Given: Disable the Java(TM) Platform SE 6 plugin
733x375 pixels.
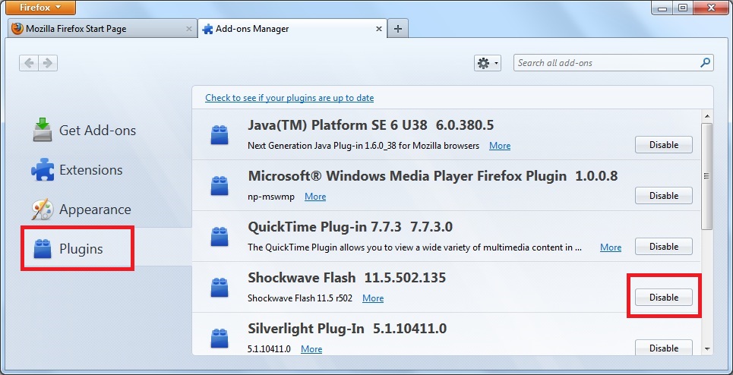Looking at the screenshot, I should coord(663,145).
